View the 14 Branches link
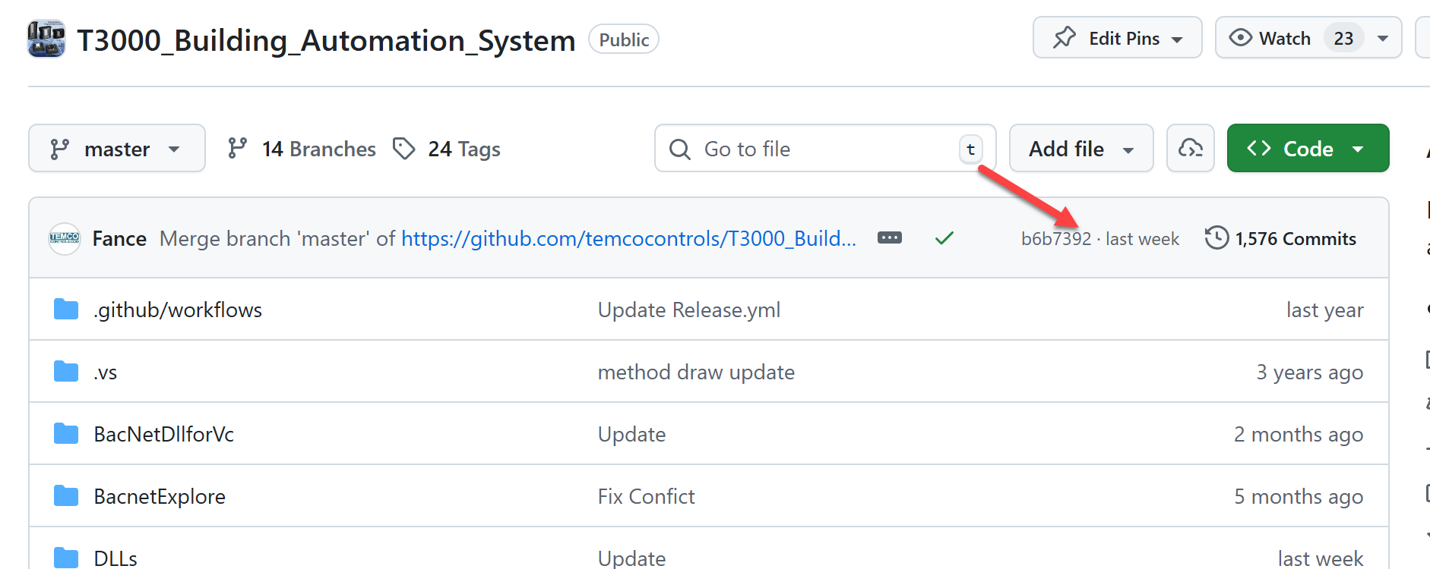The width and height of the screenshot is (1430, 569). click(302, 149)
